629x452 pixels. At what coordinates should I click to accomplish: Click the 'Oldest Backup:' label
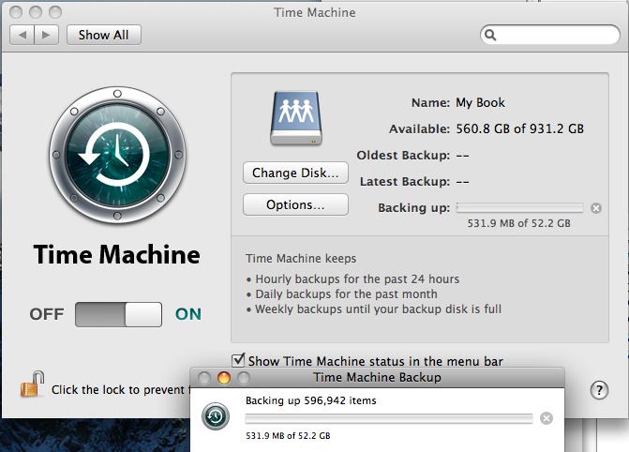click(x=403, y=156)
